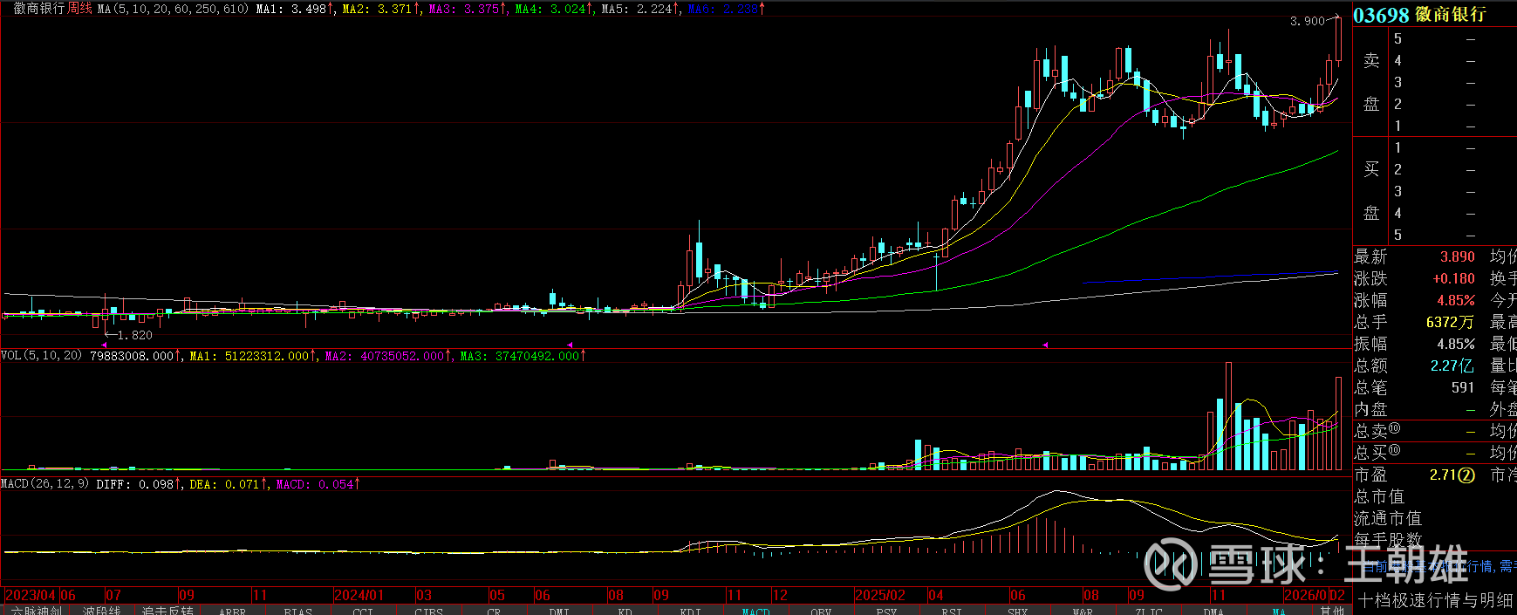This screenshot has height=615, width=1517.
Task: Open the CR indicator tab
Action: [x=494, y=611]
